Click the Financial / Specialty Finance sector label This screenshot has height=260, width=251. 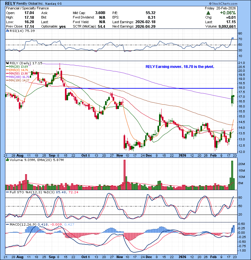pyautogui.click(x=27, y=8)
